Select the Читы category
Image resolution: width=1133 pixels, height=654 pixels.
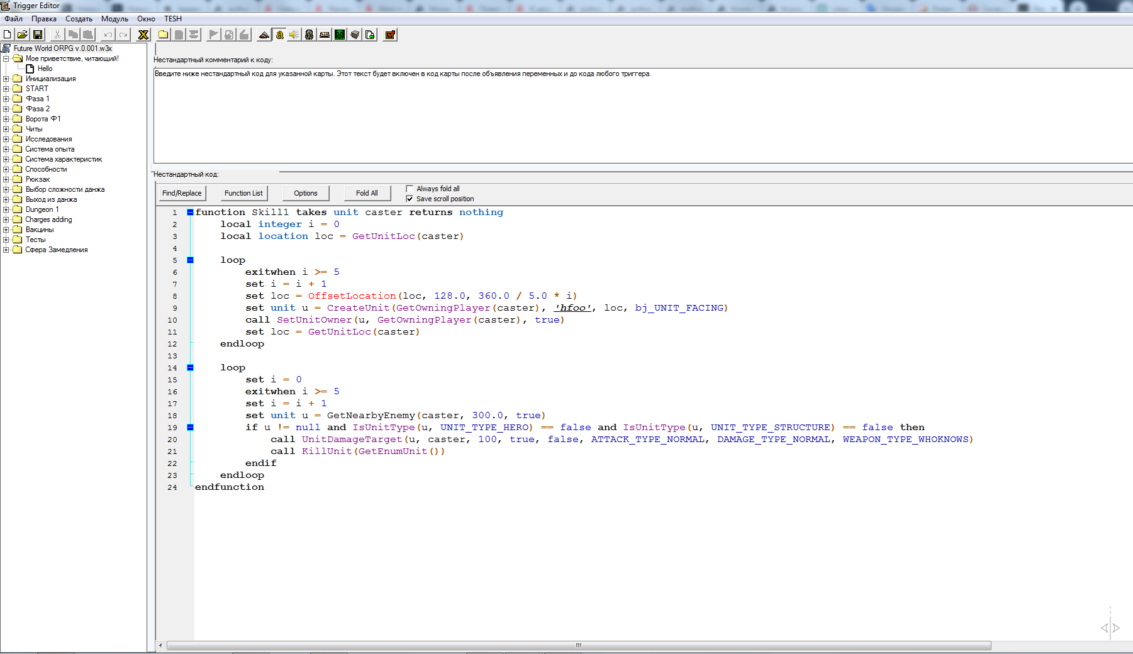tap(34, 129)
